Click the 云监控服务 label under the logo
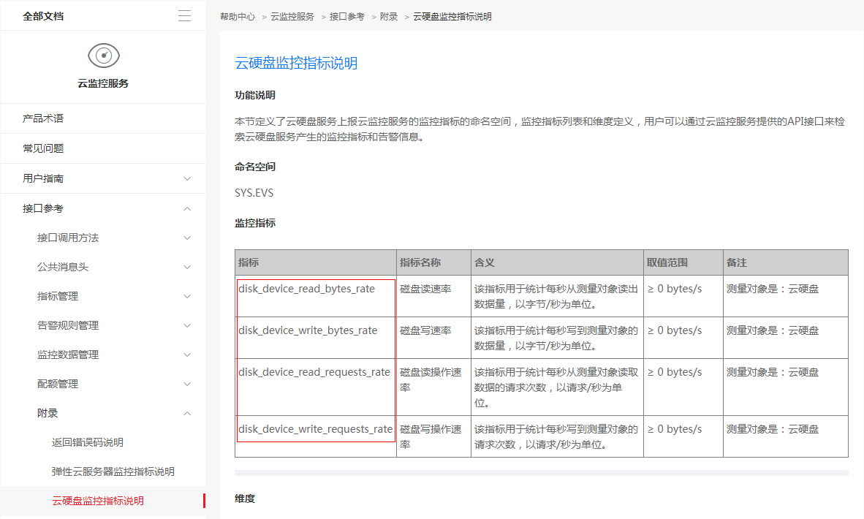 [103, 84]
